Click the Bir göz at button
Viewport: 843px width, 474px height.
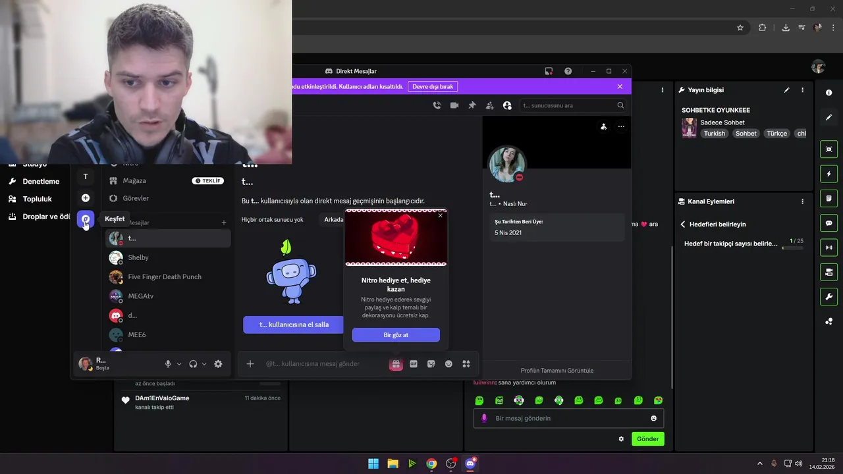(396, 335)
